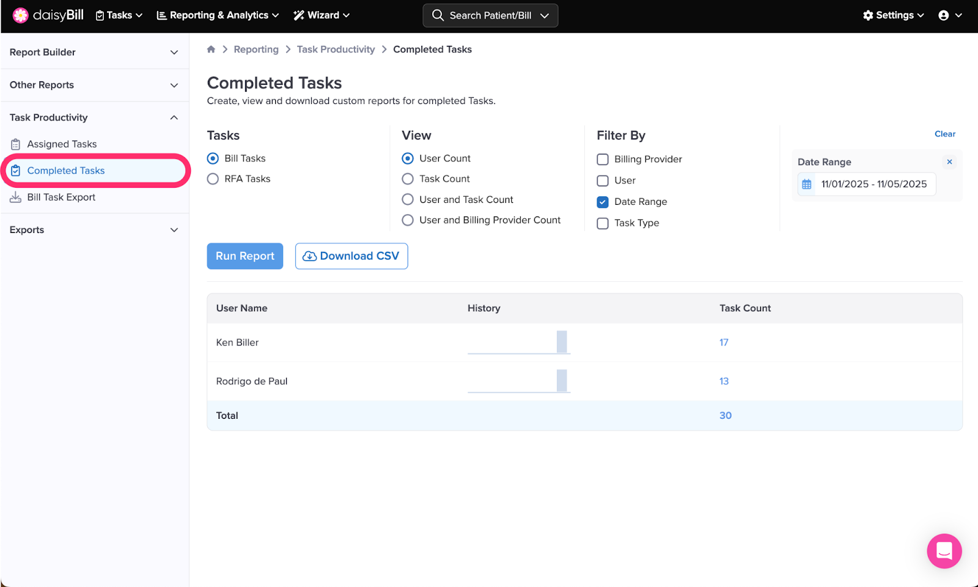Image resolution: width=978 pixels, height=587 pixels.
Task: Select the RFA Tasks radio button
Action: pyautogui.click(x=213, y=179)
